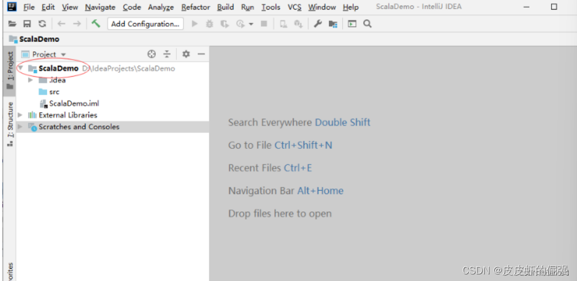Open Settings with the wrench icon

318,24
